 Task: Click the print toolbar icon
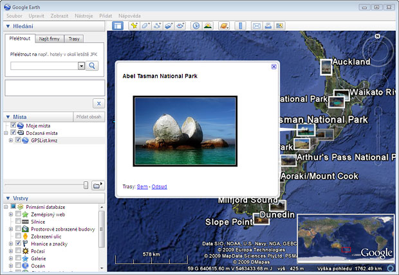(x=268, y=26)
